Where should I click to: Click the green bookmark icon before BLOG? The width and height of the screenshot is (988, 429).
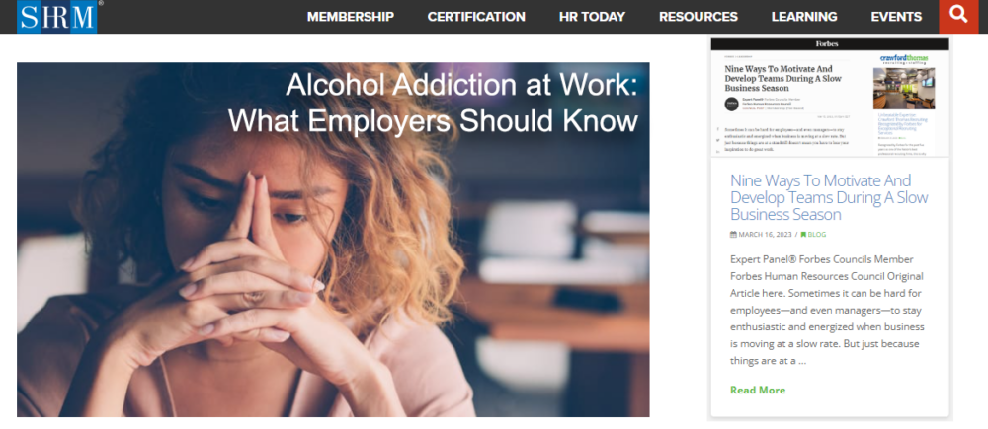pyautogui.click(x=803, y=235)
